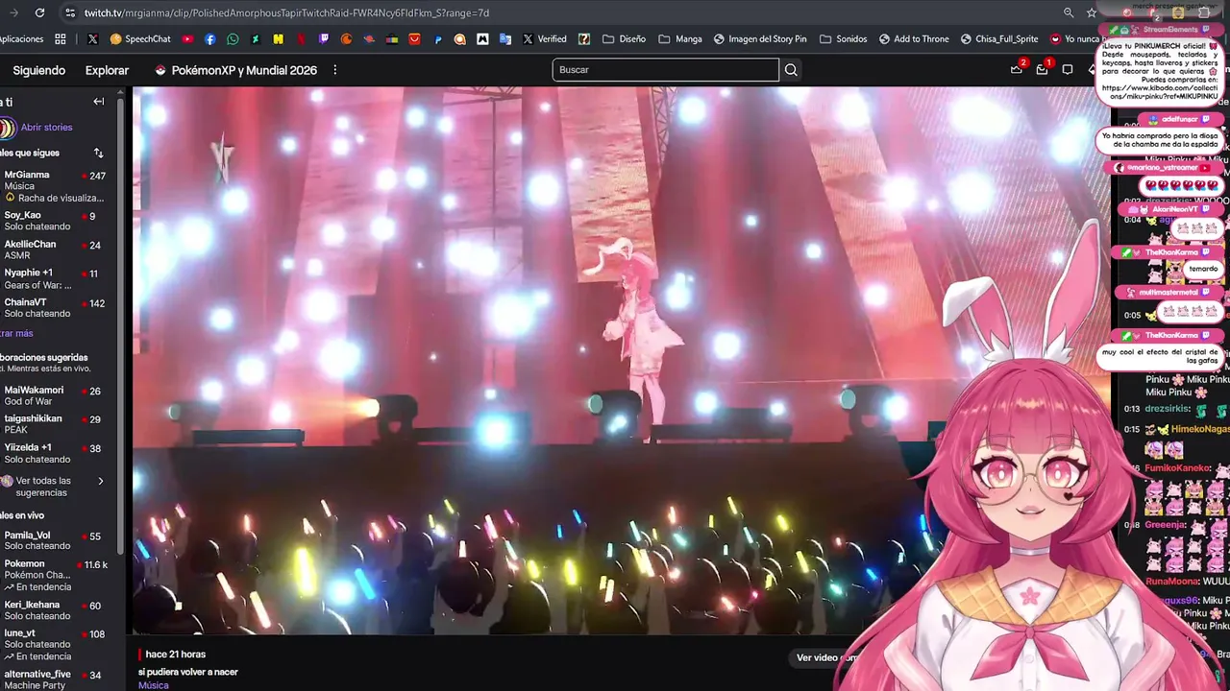Open the Facebook bookmark
Viewport: 1230px width, 691px height.
[210, 39]
